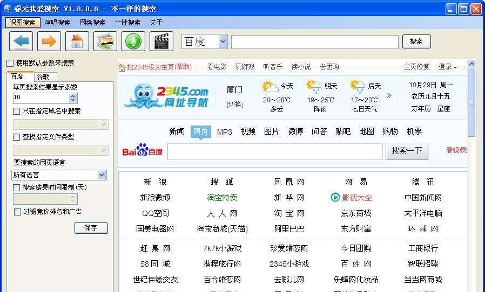This screenshot has height=292, width=485.
Task: Enable 只在指定域名中搜索 checkbox
Action: point(16,111)
